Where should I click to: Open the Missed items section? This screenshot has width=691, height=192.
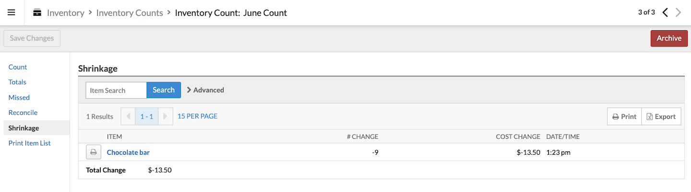pos(19,98)
